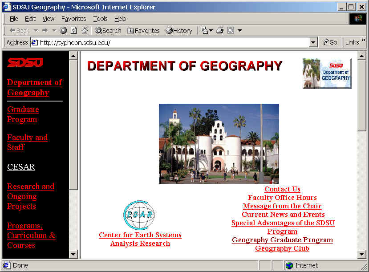Open Faculty Office Hours link
The height and width of the screenshot is (272, 369).
[x=282, y=197]
